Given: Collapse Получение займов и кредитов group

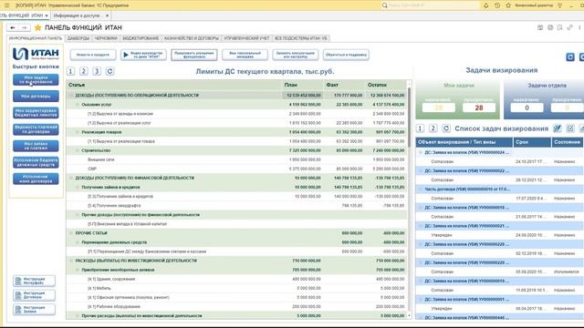Looking at the screenshot, I should pyautogui.click(x=78, y=188).
